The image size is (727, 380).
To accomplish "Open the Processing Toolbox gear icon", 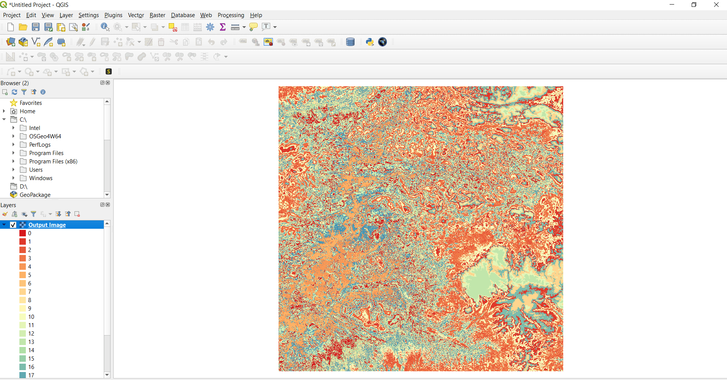I will 210,27.
